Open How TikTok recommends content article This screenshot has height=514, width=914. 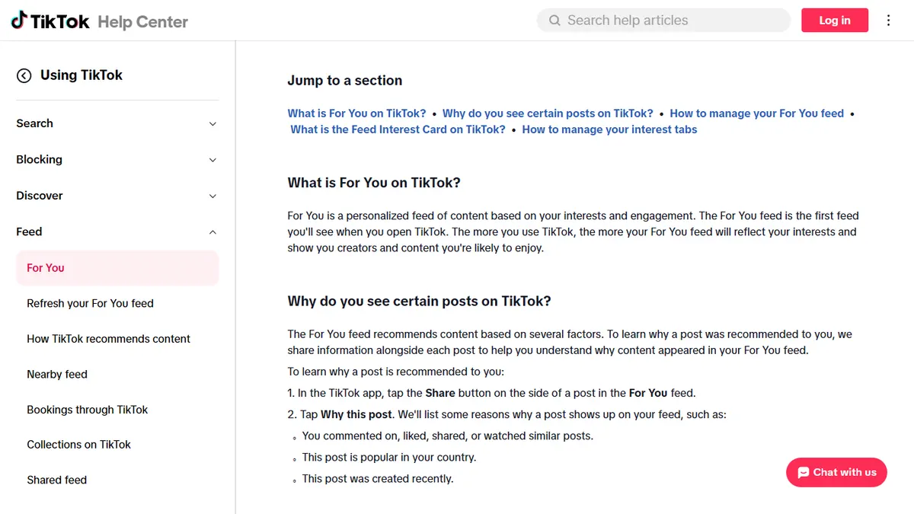point(108,339)
